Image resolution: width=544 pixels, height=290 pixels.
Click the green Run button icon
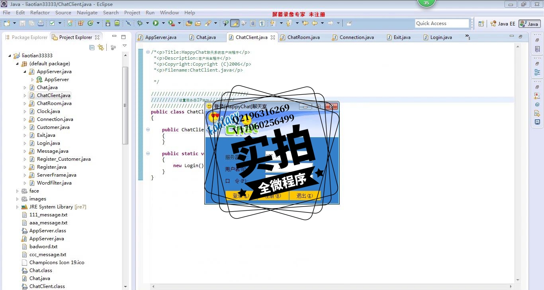pyautogui.click(x=156, y=23)
